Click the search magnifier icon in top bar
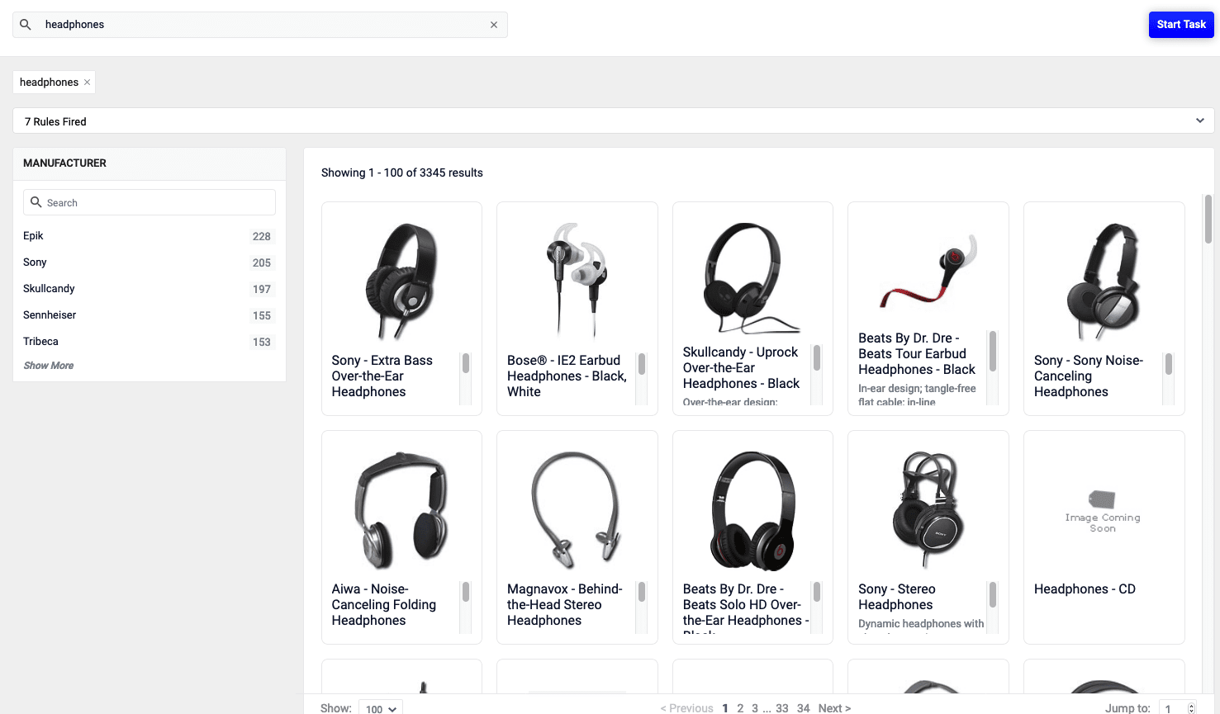Screen dimensions: 1220x714 26,25
